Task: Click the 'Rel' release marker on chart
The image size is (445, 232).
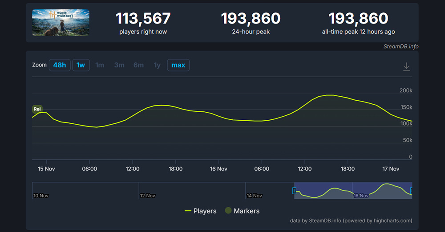Action: pos(37,109)
